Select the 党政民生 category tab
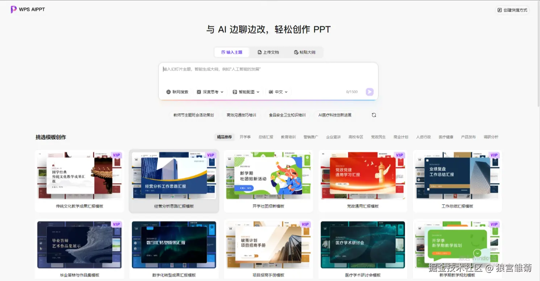Image resolution: width=540 pixels, height=281 pixels. tap(378, 137)
